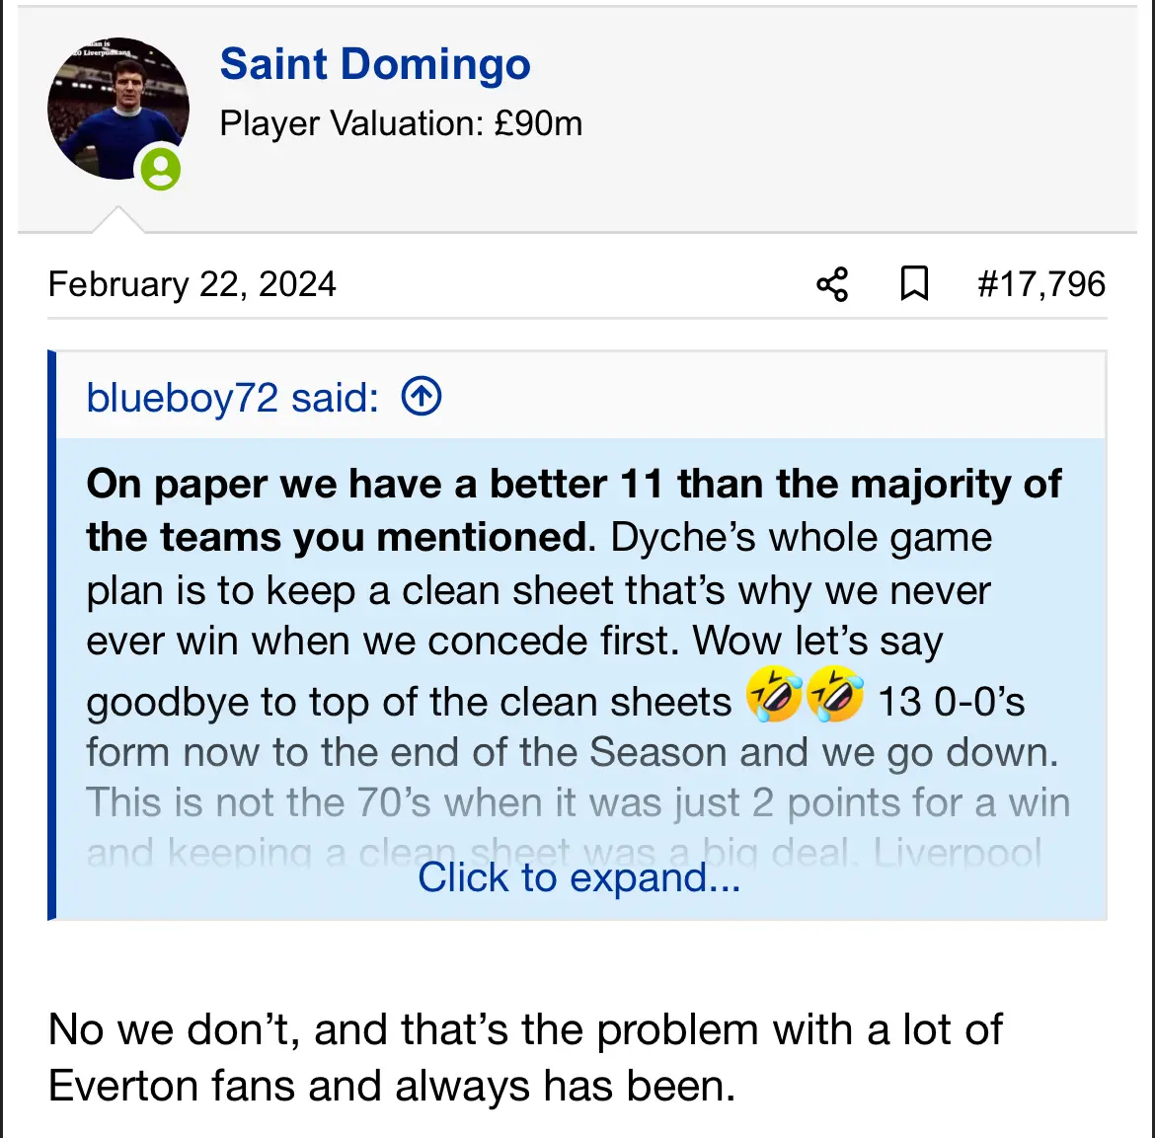Click the second laughing emoji in the quote
Screen dimensions: 1155x1138
pyautogui.click(x=835, y=695)
